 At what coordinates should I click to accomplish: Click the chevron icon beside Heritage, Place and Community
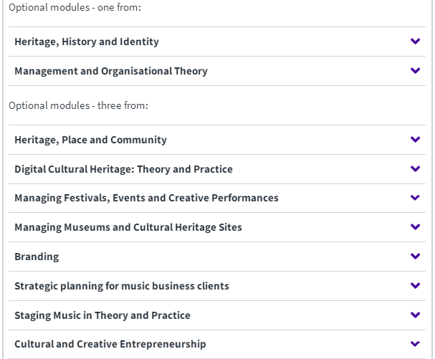pos(415,140)
